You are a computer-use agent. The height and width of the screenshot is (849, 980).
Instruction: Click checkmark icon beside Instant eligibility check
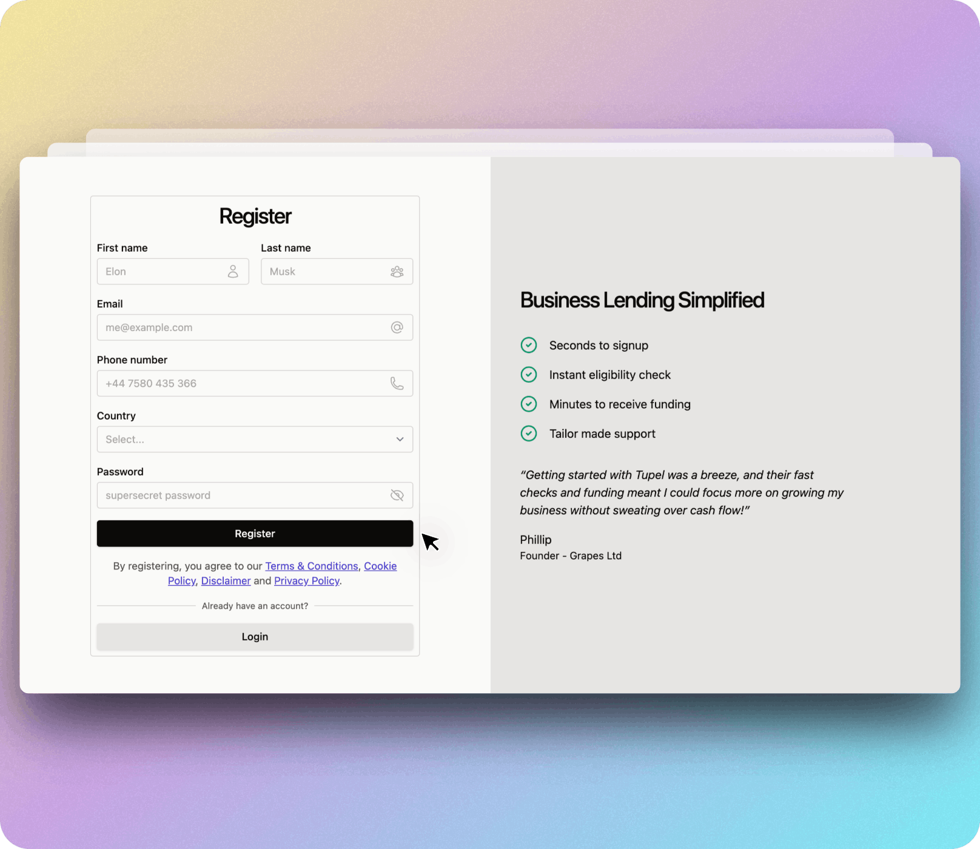pos(529,375)
